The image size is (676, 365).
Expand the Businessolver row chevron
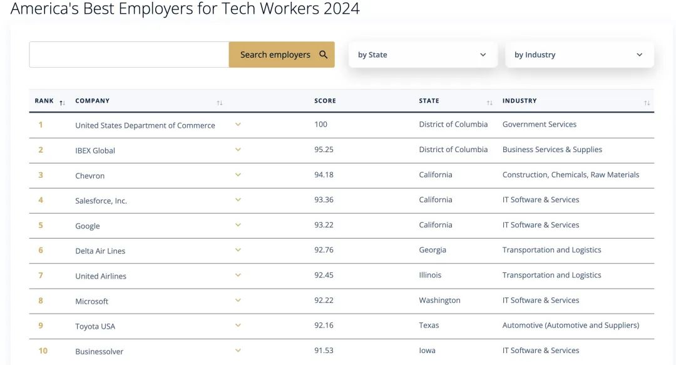pyautogui.click(x=238, y=351)
